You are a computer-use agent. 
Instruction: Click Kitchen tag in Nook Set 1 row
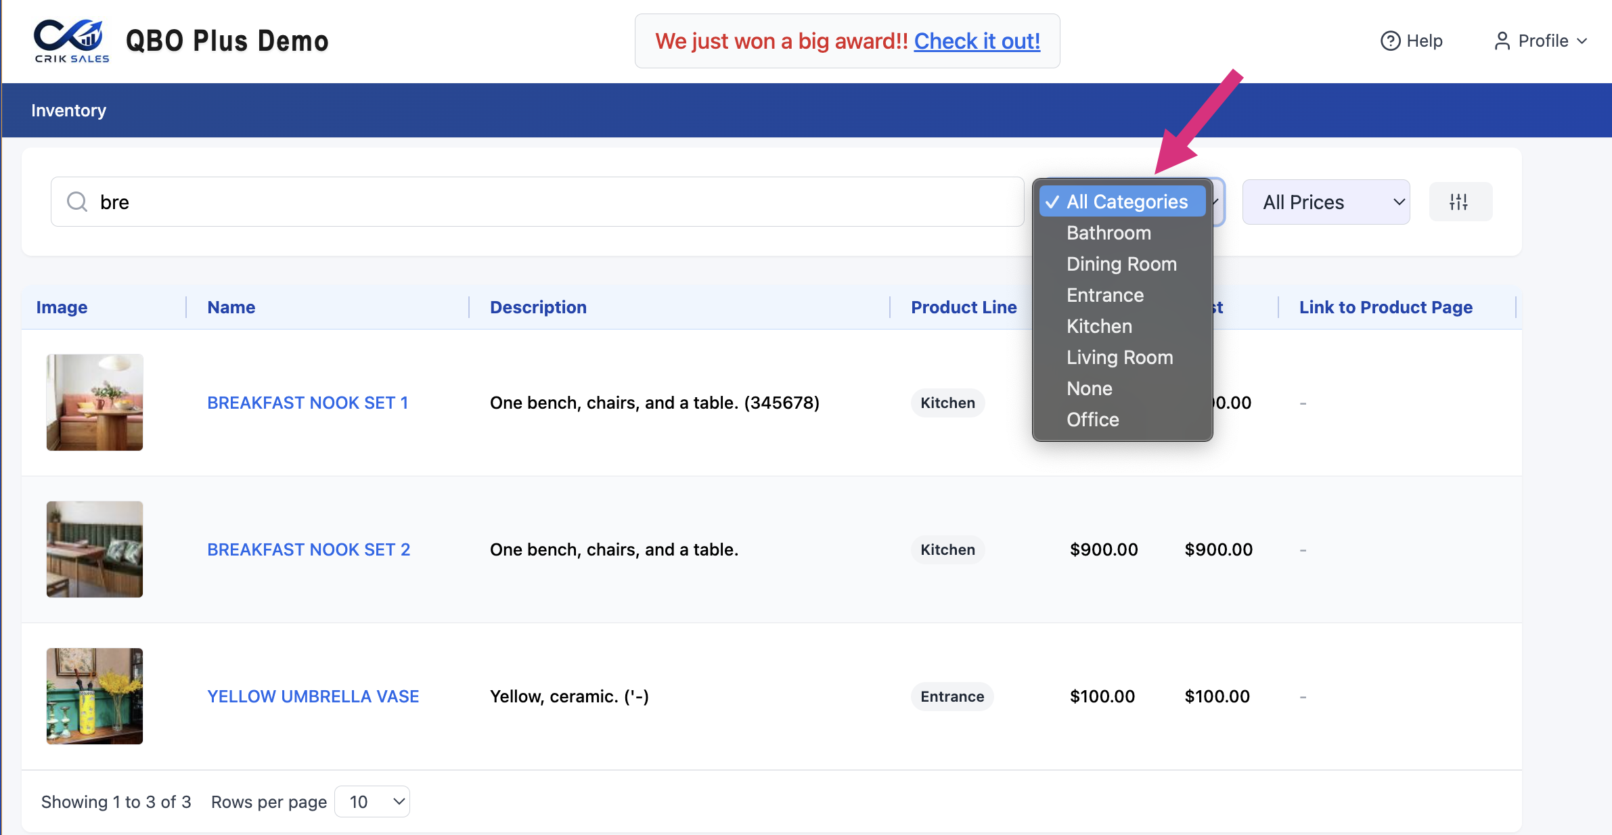click(947, 403)
